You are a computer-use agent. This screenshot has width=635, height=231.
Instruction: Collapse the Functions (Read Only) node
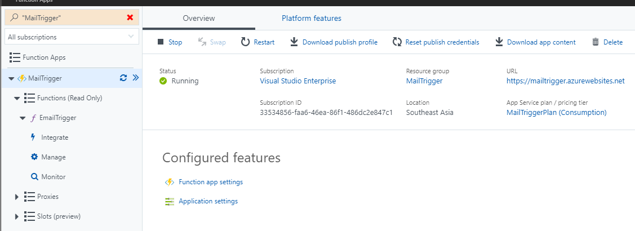coord(16,99)
